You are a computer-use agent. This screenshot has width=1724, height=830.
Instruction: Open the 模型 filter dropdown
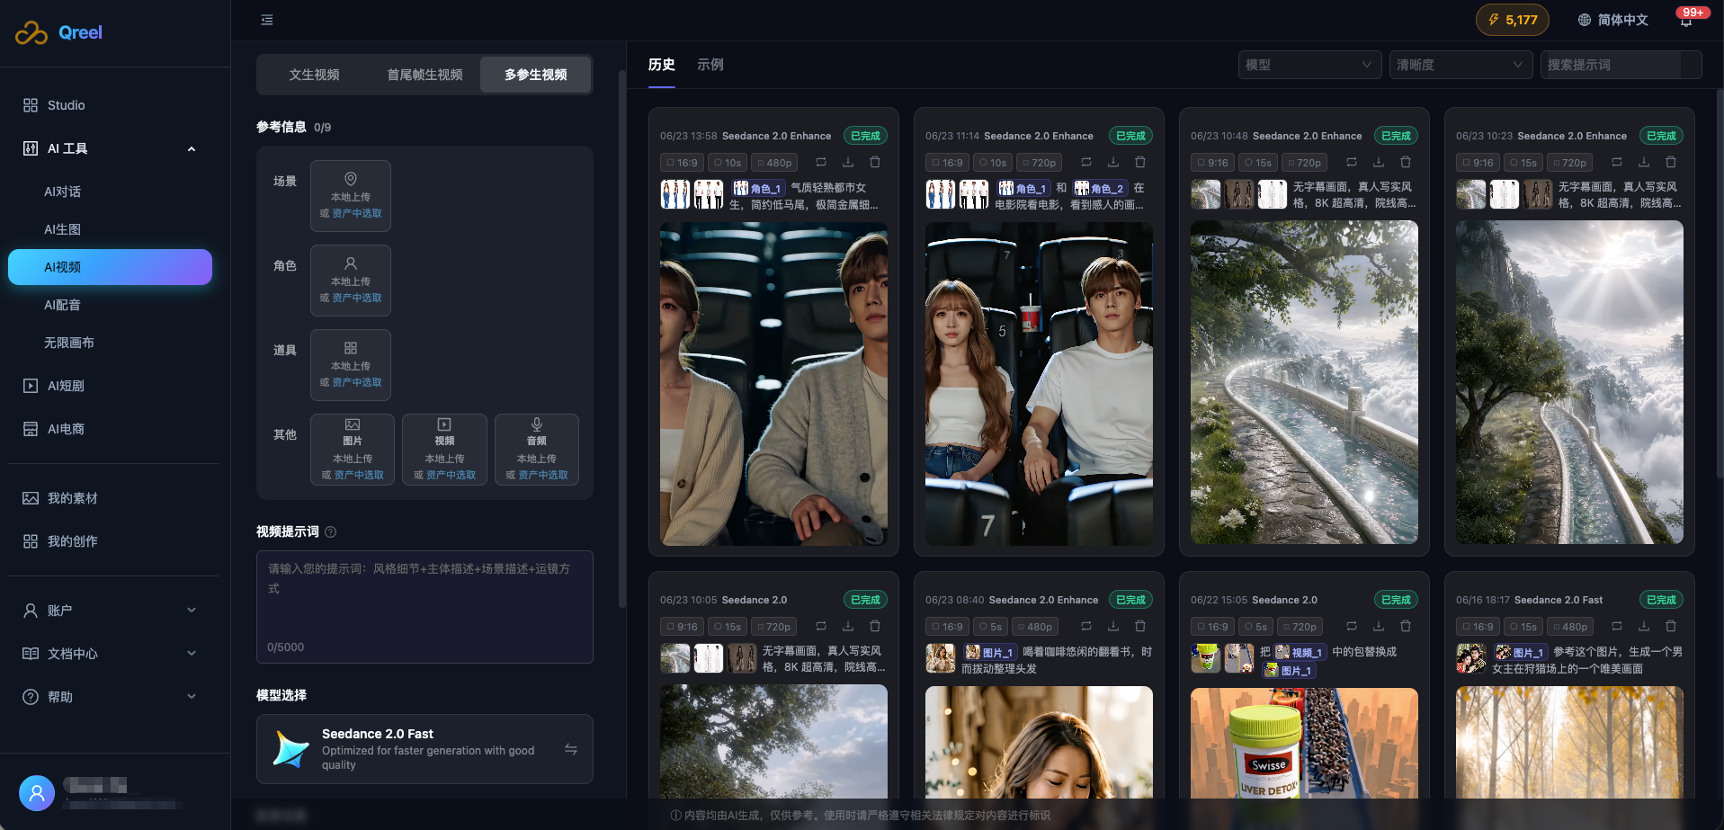click(x=1309, y=65)
